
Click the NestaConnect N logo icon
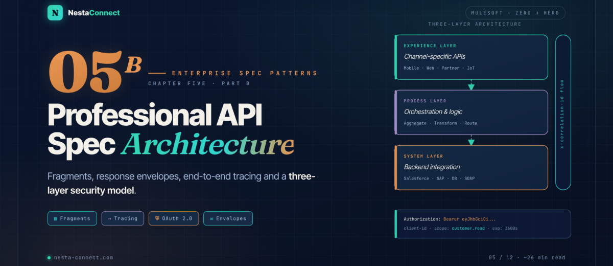[55, 12]
